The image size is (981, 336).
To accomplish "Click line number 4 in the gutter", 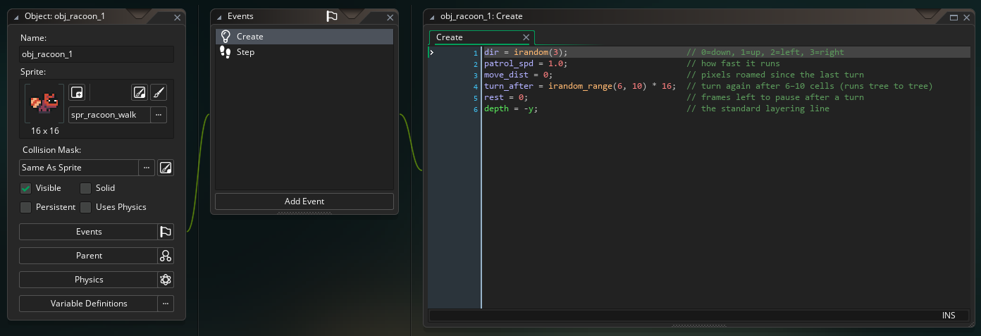I will (x=476, y=87).
